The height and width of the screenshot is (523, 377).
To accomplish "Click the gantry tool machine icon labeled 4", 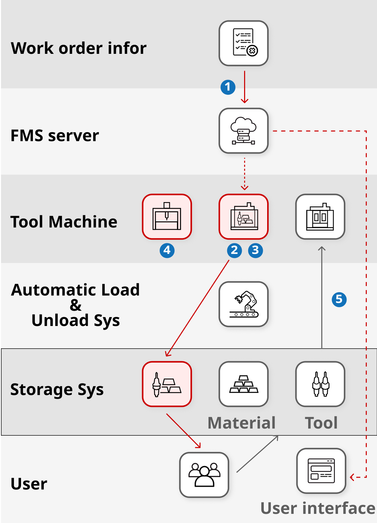I will tap(167, 217).
